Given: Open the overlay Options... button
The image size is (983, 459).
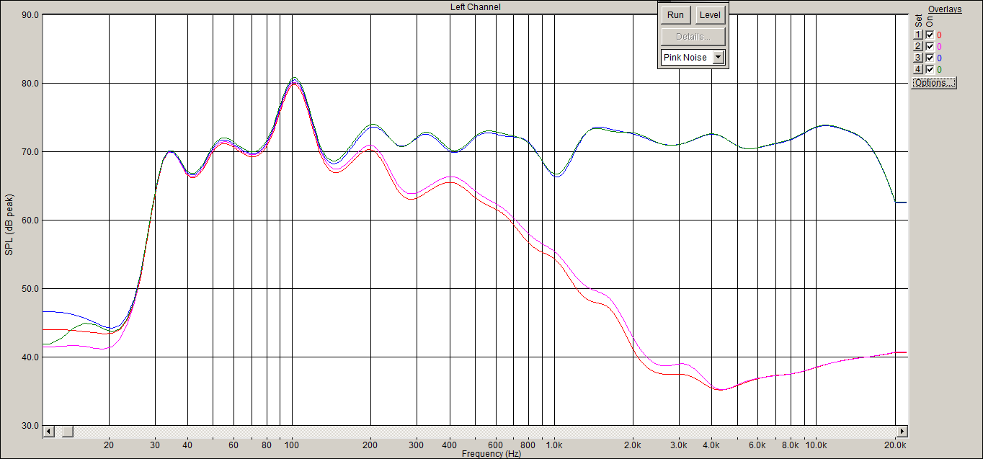Looking at the screenshot, I should click(934, 83).
